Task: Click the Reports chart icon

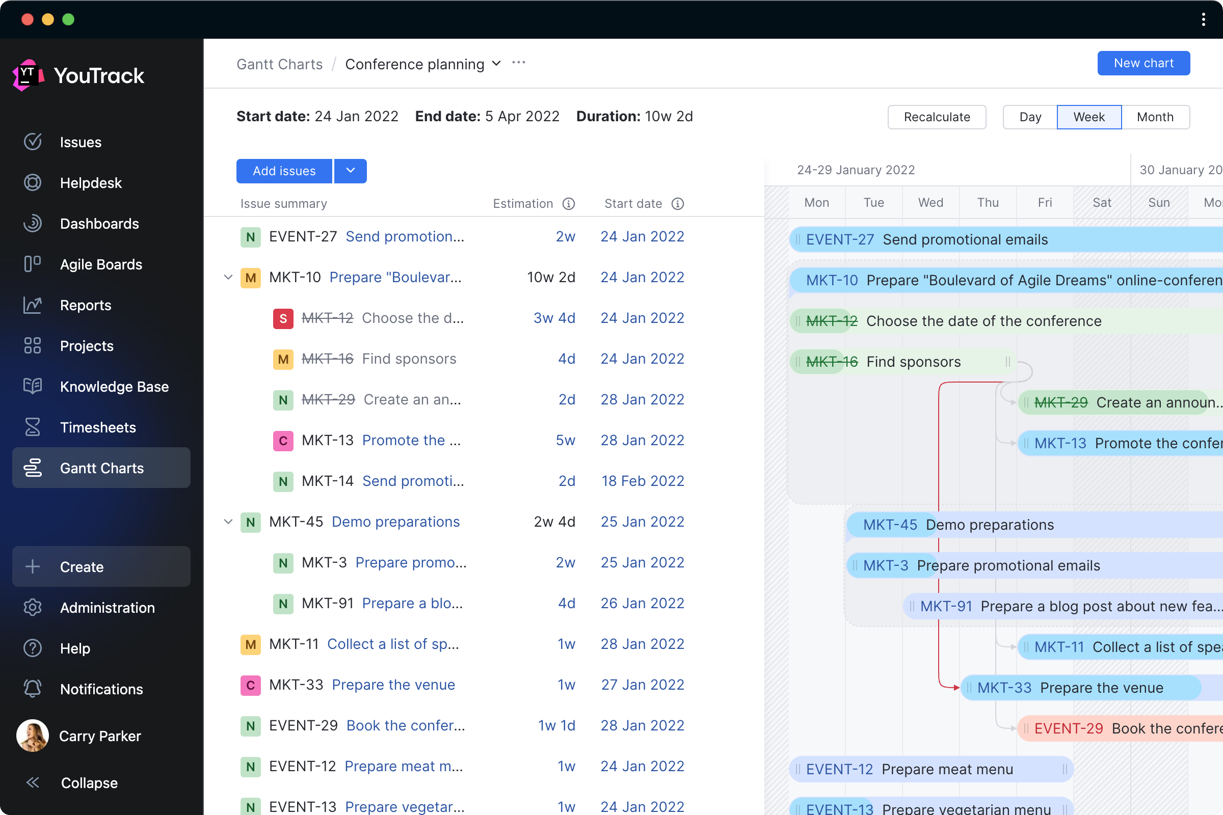Action: pos(32,305)
